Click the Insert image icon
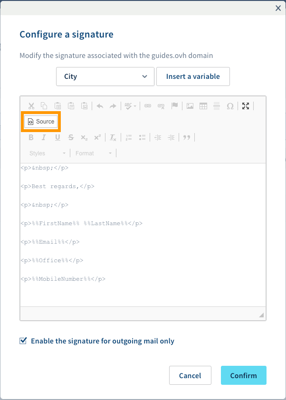 (x=190, y=106)
